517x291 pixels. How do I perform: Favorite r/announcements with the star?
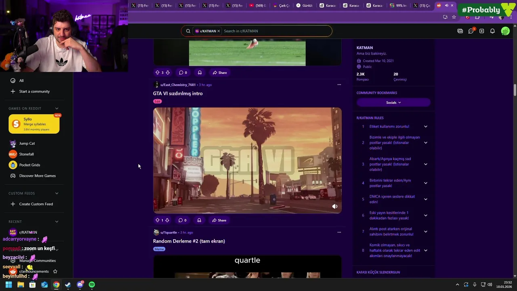coord(55,271)
